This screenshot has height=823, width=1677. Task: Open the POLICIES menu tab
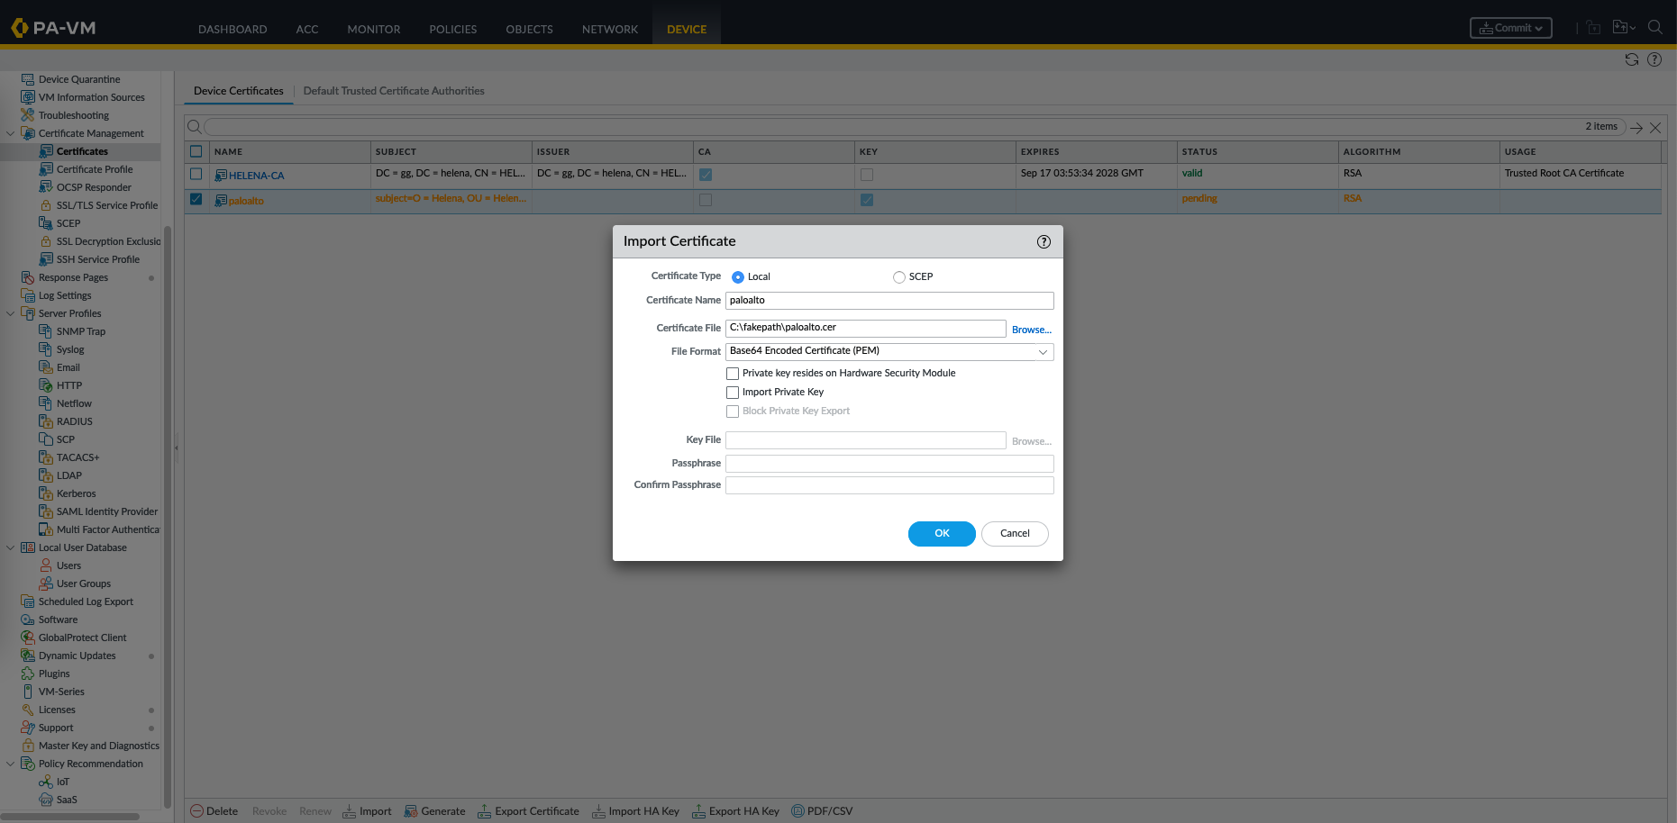(452, 29)
